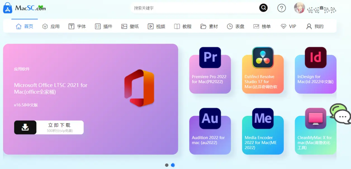Click the chart icon beside 榜单

256,26
